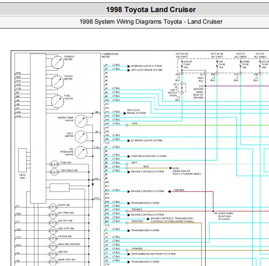This screenshot has width=269, height=266.
Task: Select the J/C 14 junction connector box
Action: 182,88
